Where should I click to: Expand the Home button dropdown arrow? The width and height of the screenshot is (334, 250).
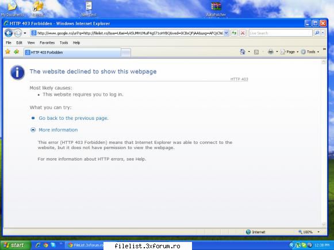click(249, 52)
